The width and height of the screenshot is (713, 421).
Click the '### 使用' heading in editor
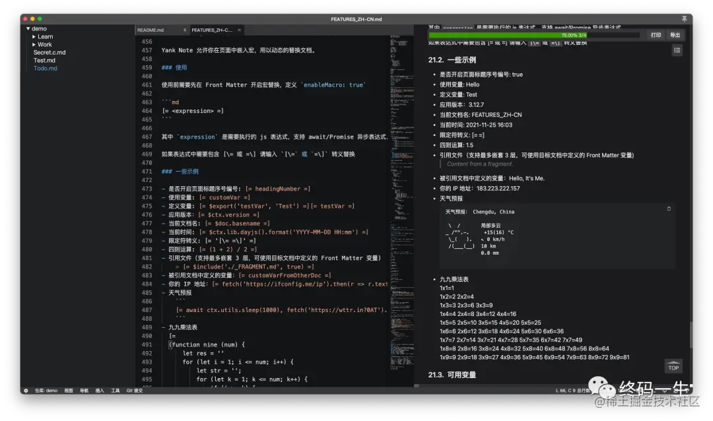174,67
